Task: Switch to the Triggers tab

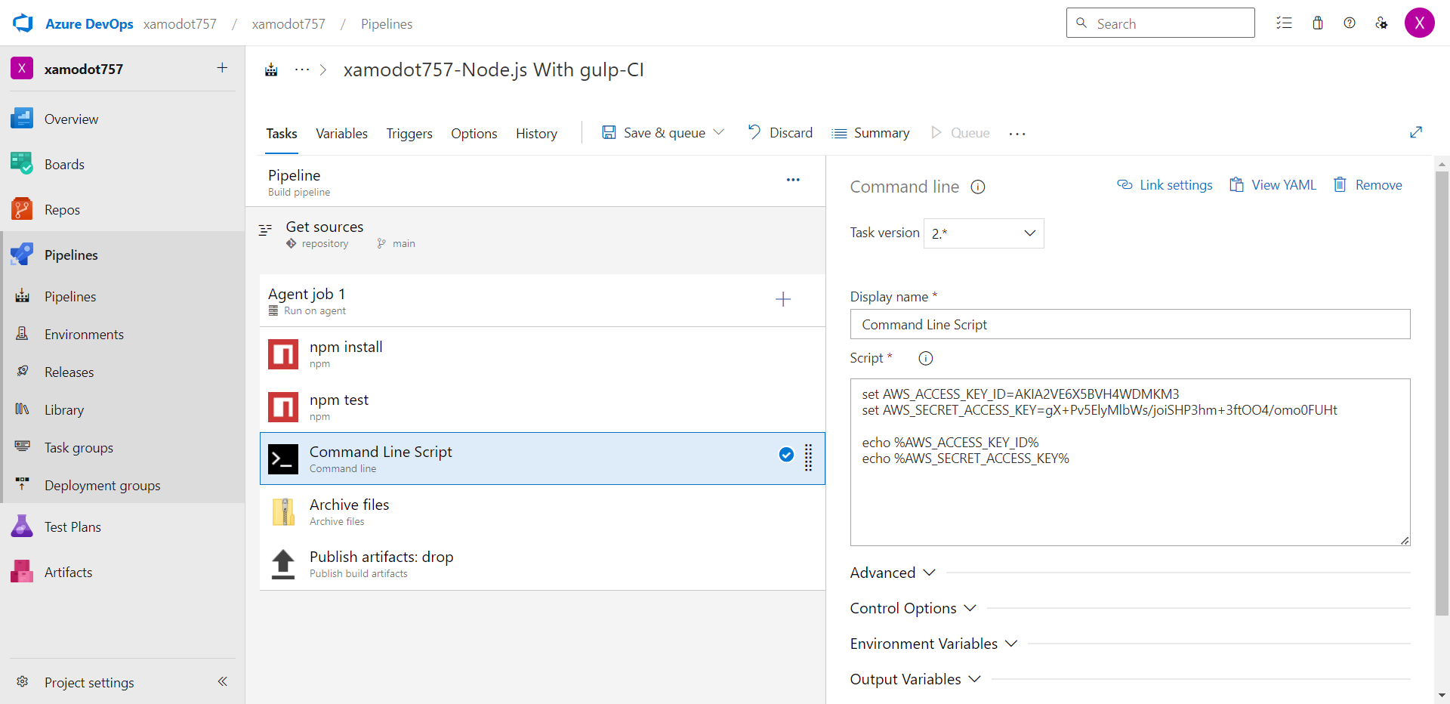Action: tap(409, 134)
